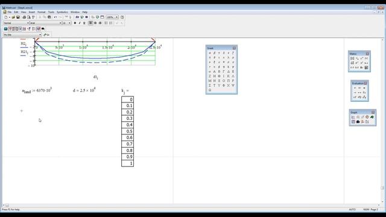This screenshot has width=386, height=217.
Task: Click the table cell showing 0.9
Action: 127,157
